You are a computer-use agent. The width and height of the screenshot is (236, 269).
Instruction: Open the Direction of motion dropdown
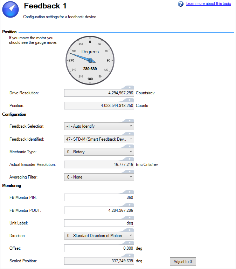pos(99,236)
